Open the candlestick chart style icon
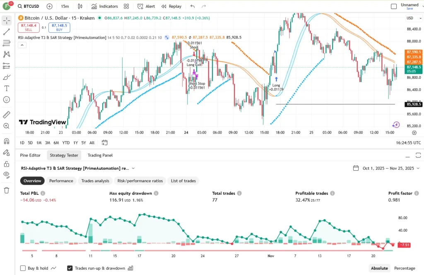Viewport: 424px width, 275px height. [80, 6]
